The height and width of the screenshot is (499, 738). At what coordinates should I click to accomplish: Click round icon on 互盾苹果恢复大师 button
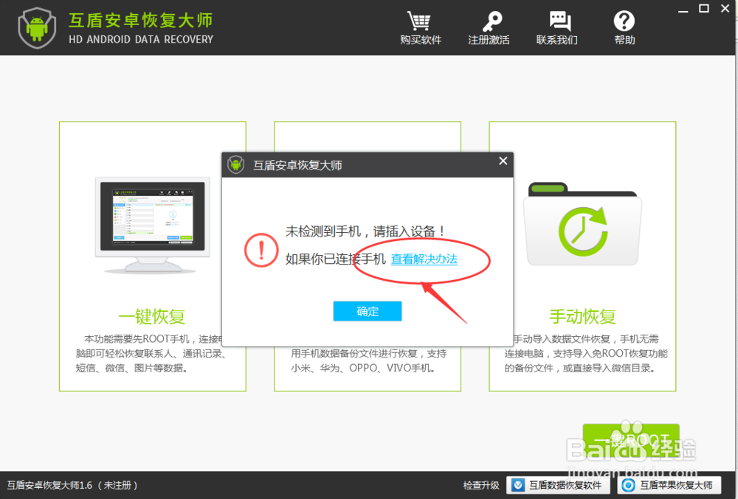[628, 485]
